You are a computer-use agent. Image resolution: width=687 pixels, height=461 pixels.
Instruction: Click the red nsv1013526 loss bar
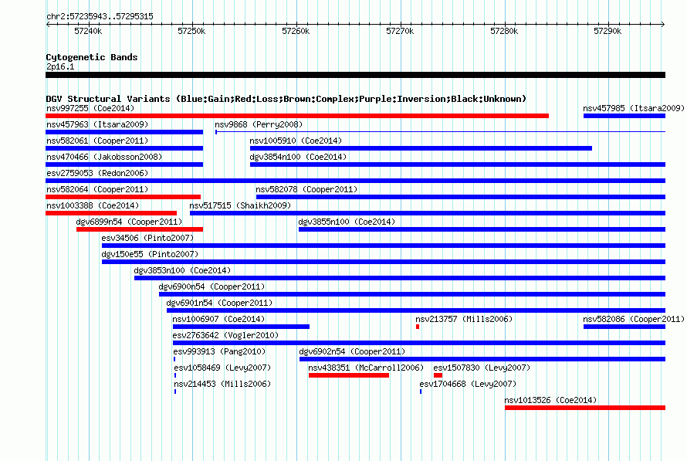pyautogui.click(x=585, y=408)
